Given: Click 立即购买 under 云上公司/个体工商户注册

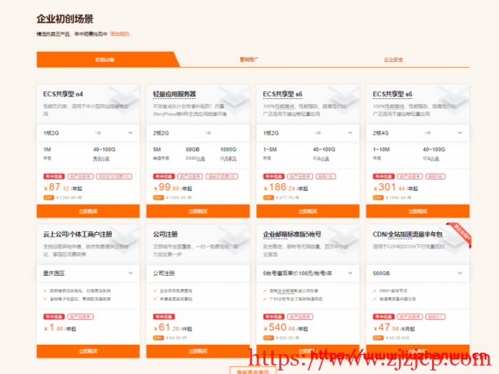Looking at the screenshot, I should tap(88, 351).
